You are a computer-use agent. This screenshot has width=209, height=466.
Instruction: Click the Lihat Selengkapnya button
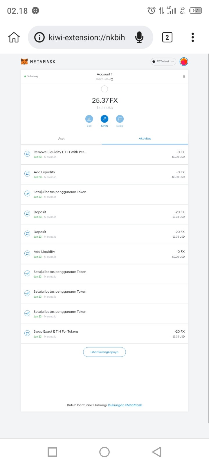point(105,352)
